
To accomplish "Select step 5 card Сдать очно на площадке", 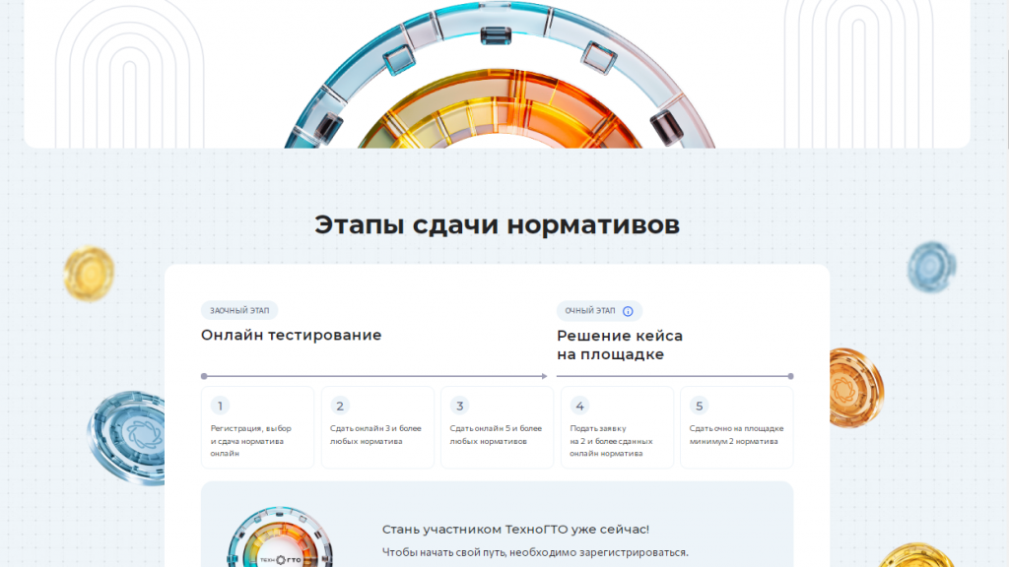I will coord(737,427).
